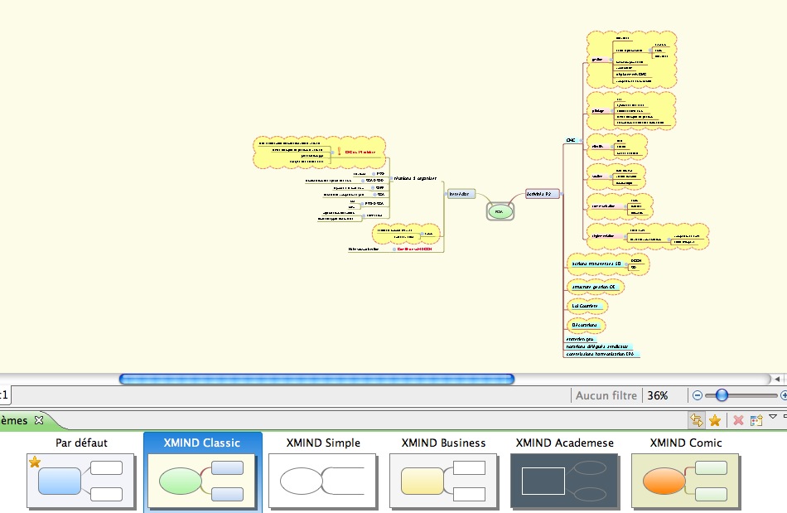The image size is (787, 513).
Task: Click the red exclamation priority marker
Action: [340, 152]
